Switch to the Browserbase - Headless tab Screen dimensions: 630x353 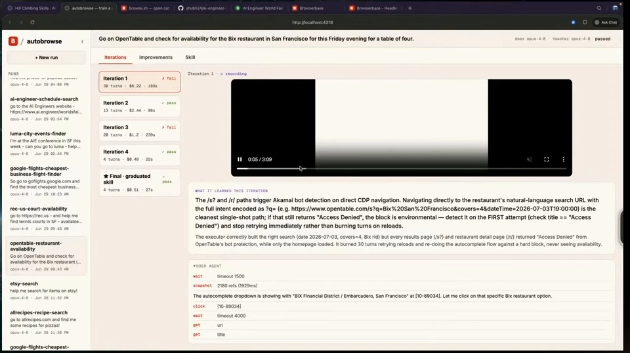(x=373, y=8)
